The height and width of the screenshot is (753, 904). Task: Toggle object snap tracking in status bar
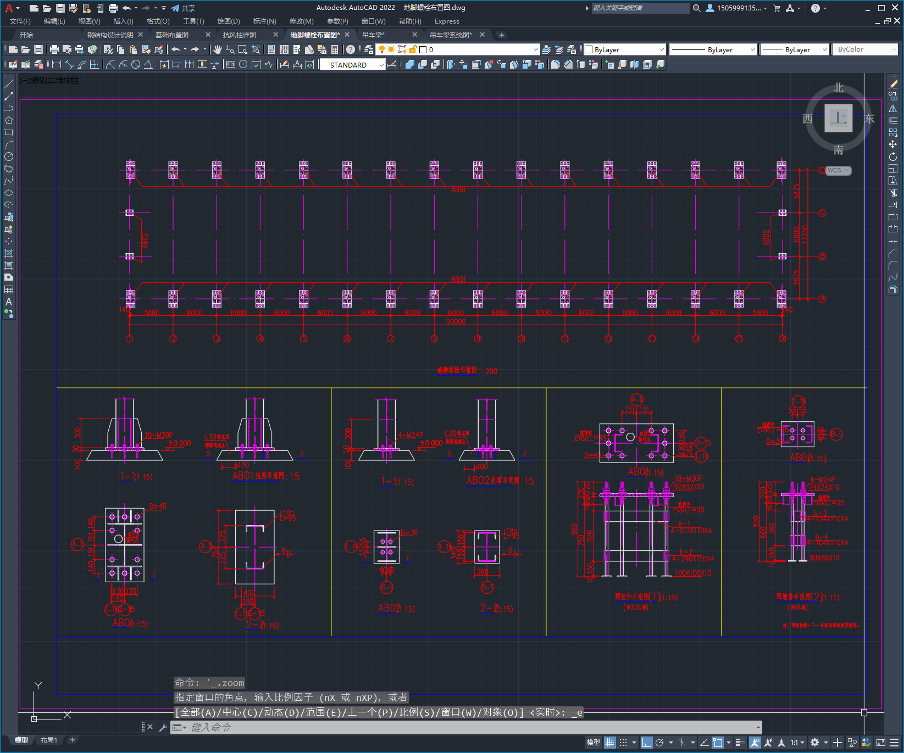point(704,743)
